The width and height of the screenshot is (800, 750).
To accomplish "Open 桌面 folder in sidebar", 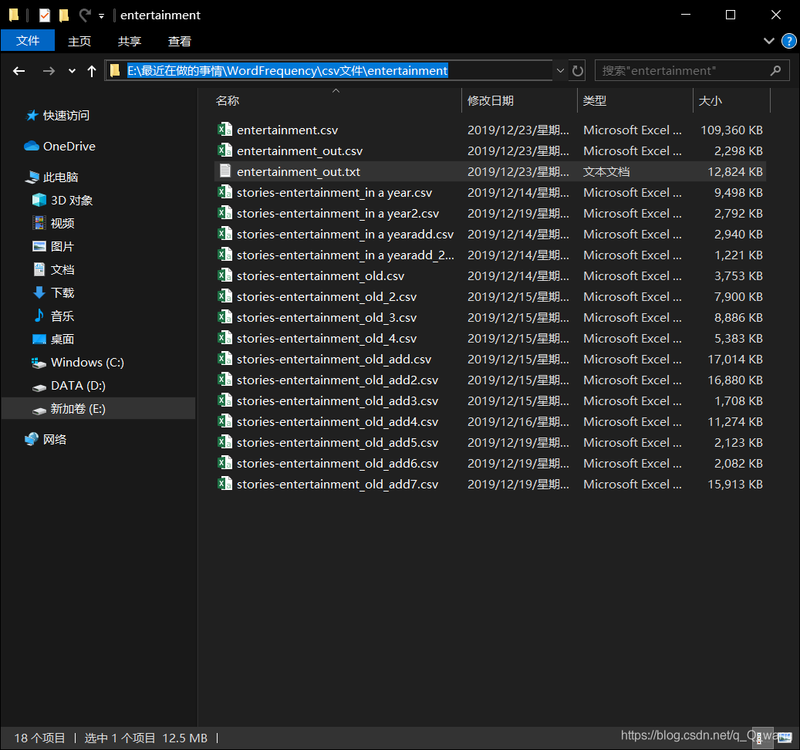I will [x=53, y=340].
